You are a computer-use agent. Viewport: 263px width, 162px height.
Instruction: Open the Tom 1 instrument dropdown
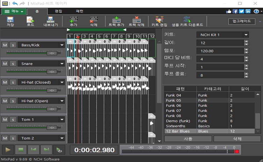click(x=62, y=119)
